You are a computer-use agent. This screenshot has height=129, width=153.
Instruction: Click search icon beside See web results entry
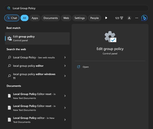tap(9, 57)
